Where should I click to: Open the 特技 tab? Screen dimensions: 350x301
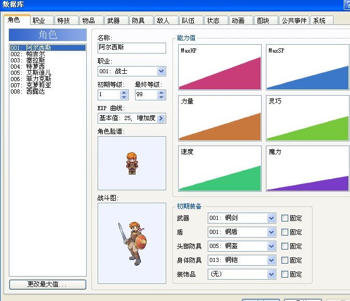tap(67, 21)
